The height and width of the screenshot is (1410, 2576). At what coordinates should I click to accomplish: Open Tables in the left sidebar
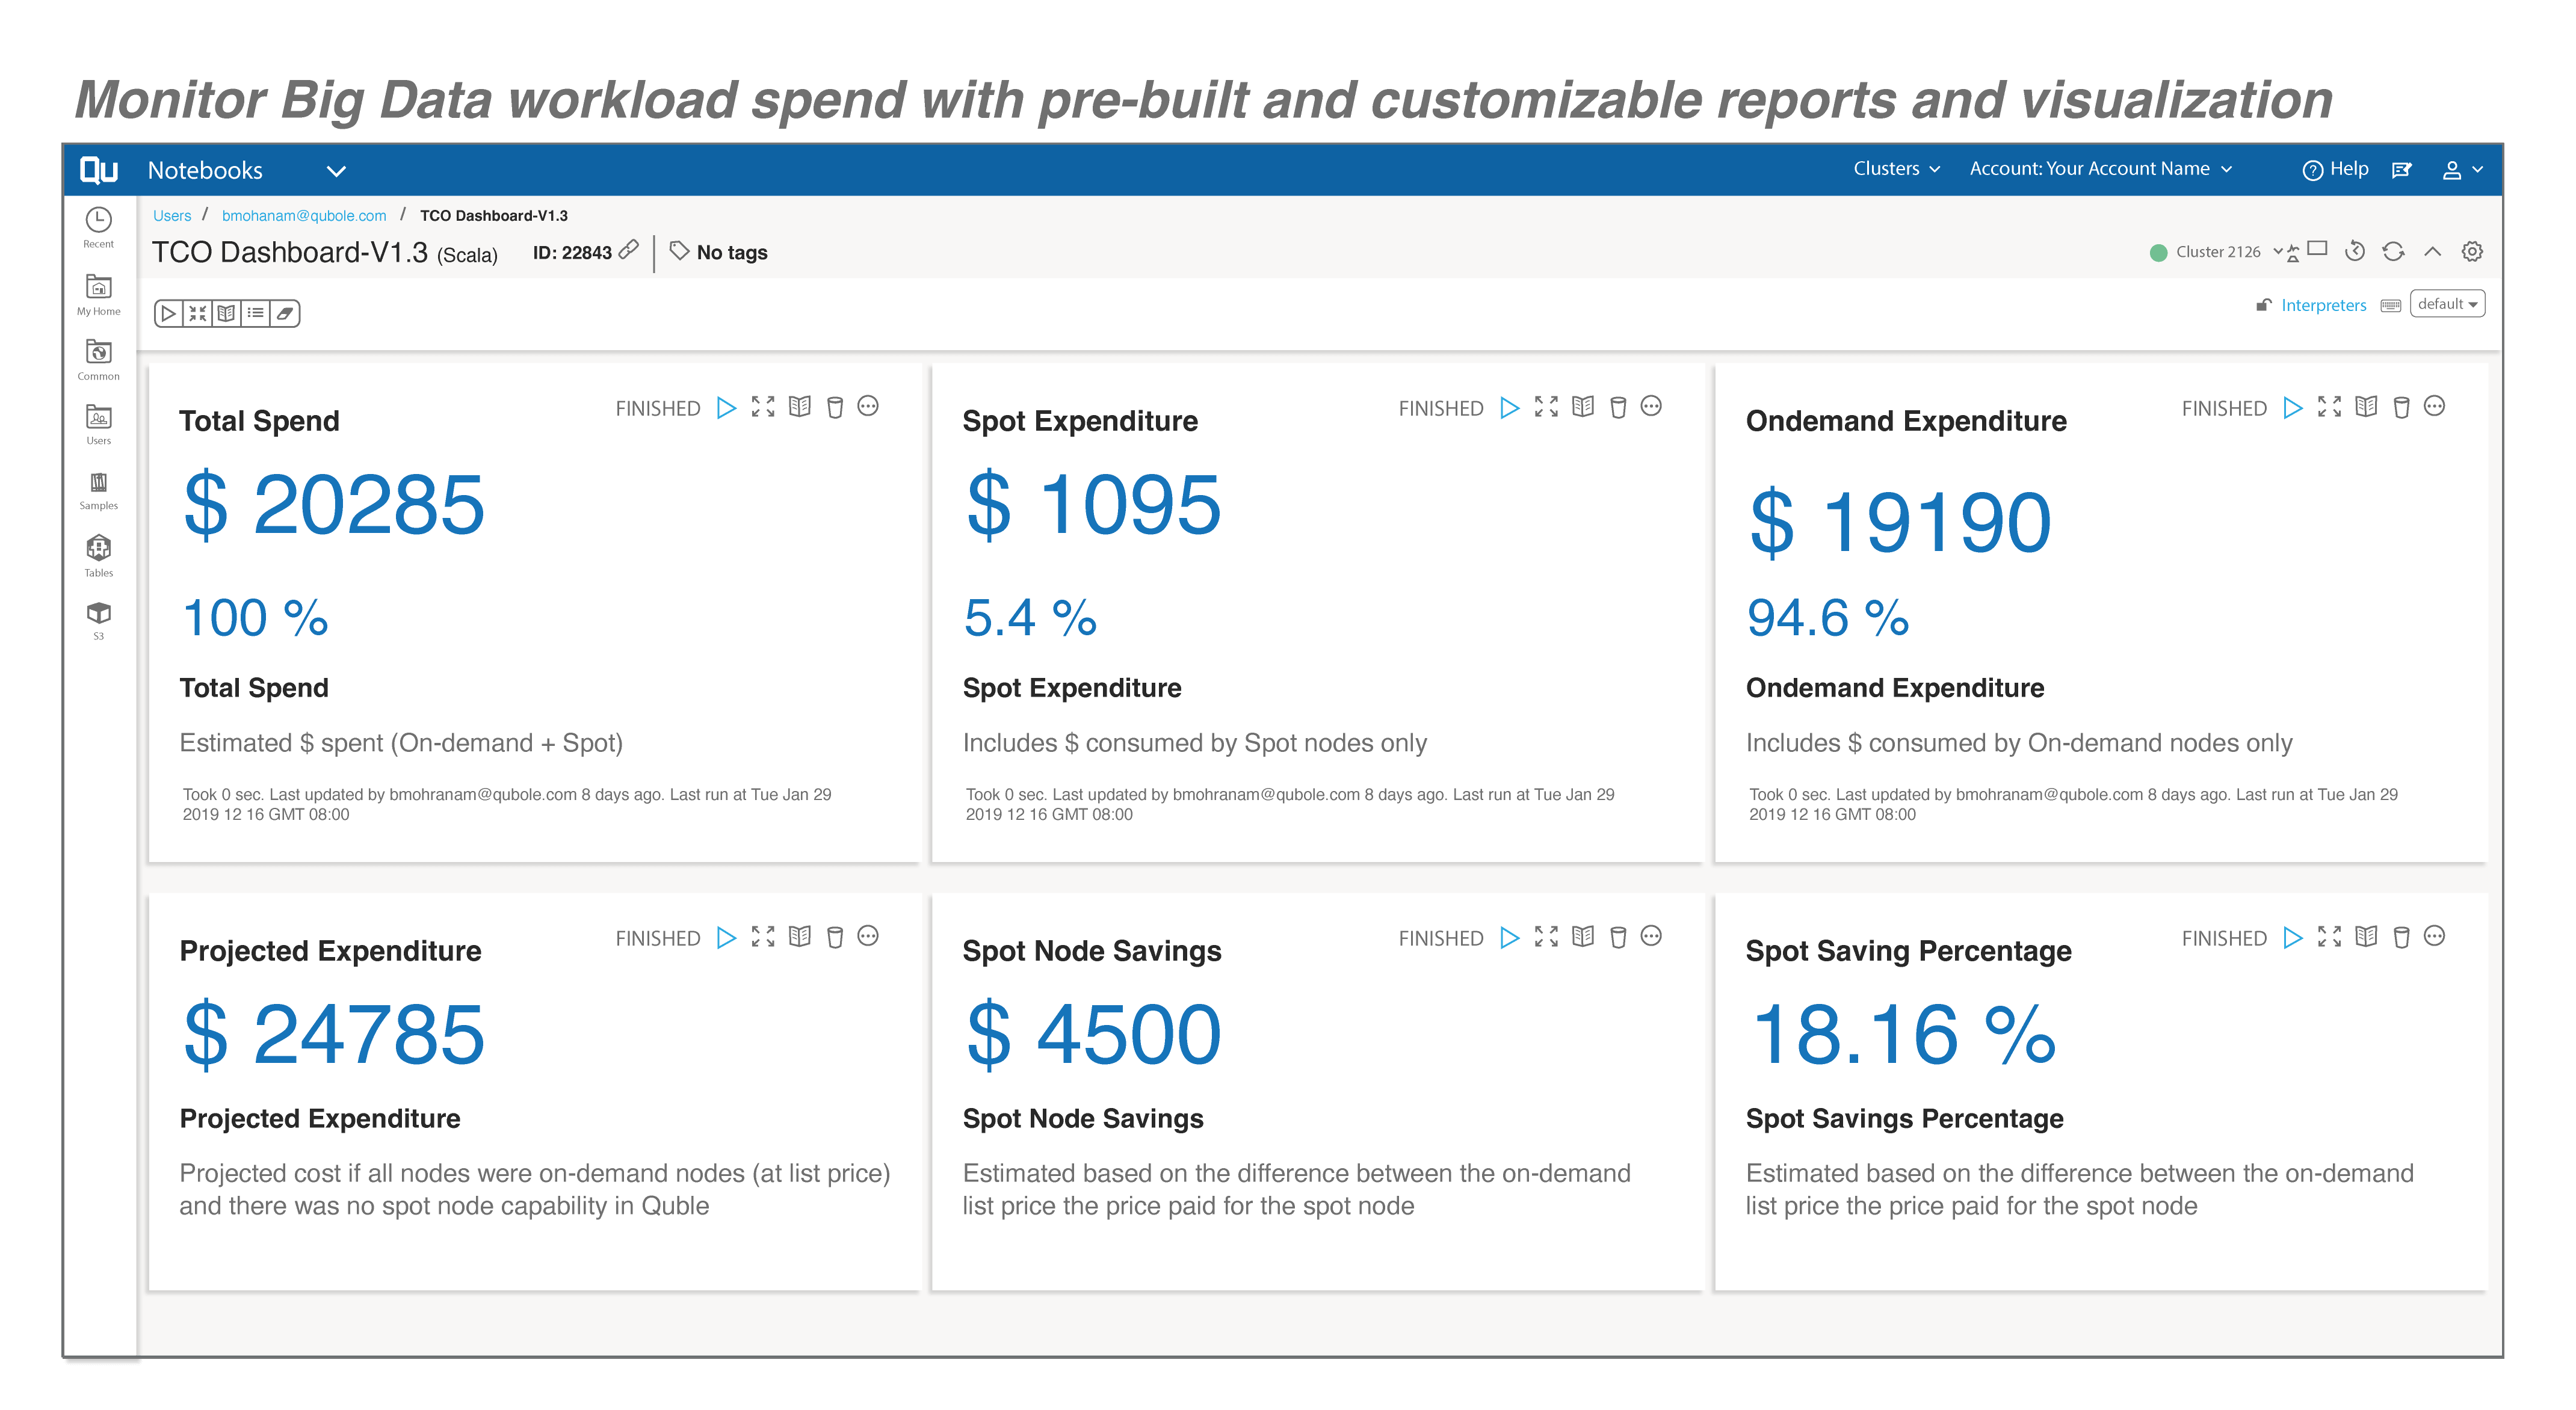coord(98,556)
